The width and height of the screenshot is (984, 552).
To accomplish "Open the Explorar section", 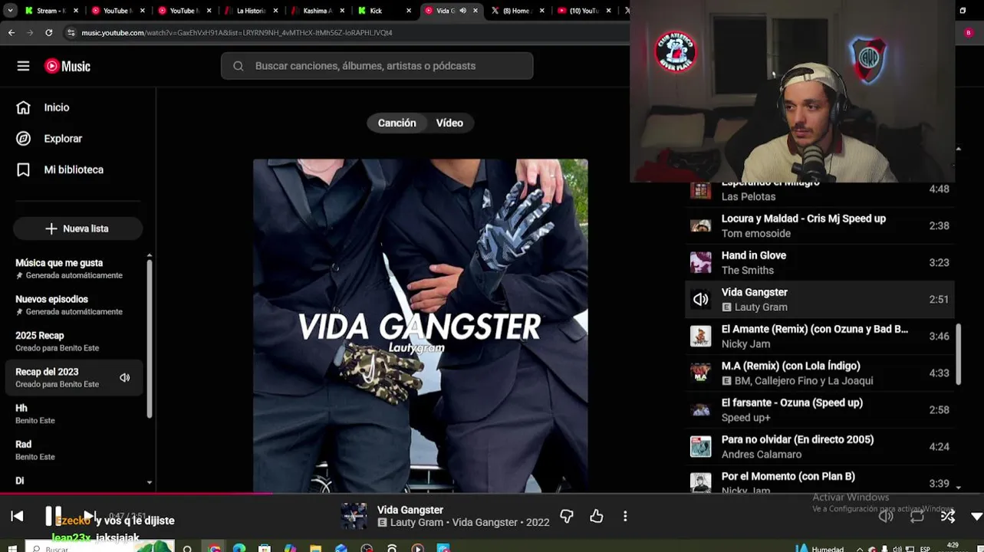I will pyautogui.click(x=49, y=139).
